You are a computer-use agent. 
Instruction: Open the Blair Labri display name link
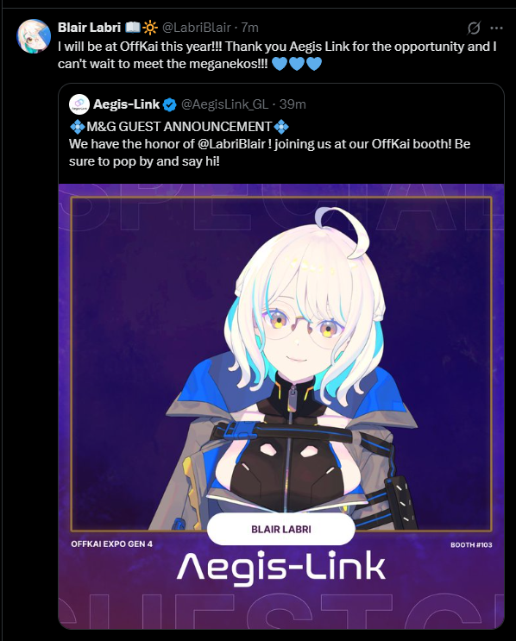click(89, 28)
